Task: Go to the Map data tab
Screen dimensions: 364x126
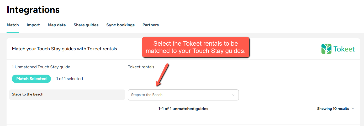Action: pyautogui.click(x=57, y=25)
